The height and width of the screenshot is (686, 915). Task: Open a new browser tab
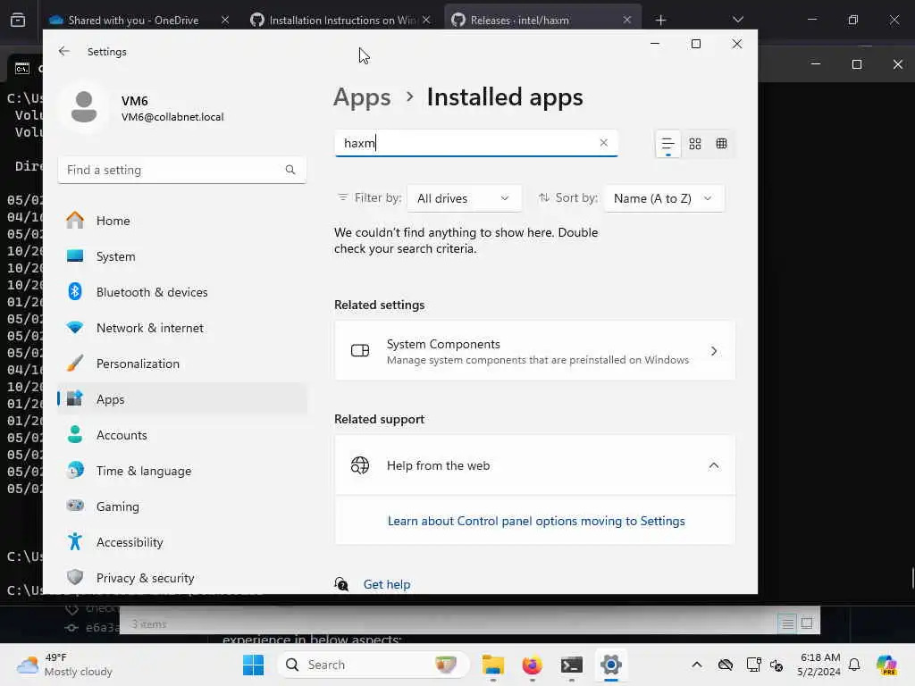(x=660, y=20)
